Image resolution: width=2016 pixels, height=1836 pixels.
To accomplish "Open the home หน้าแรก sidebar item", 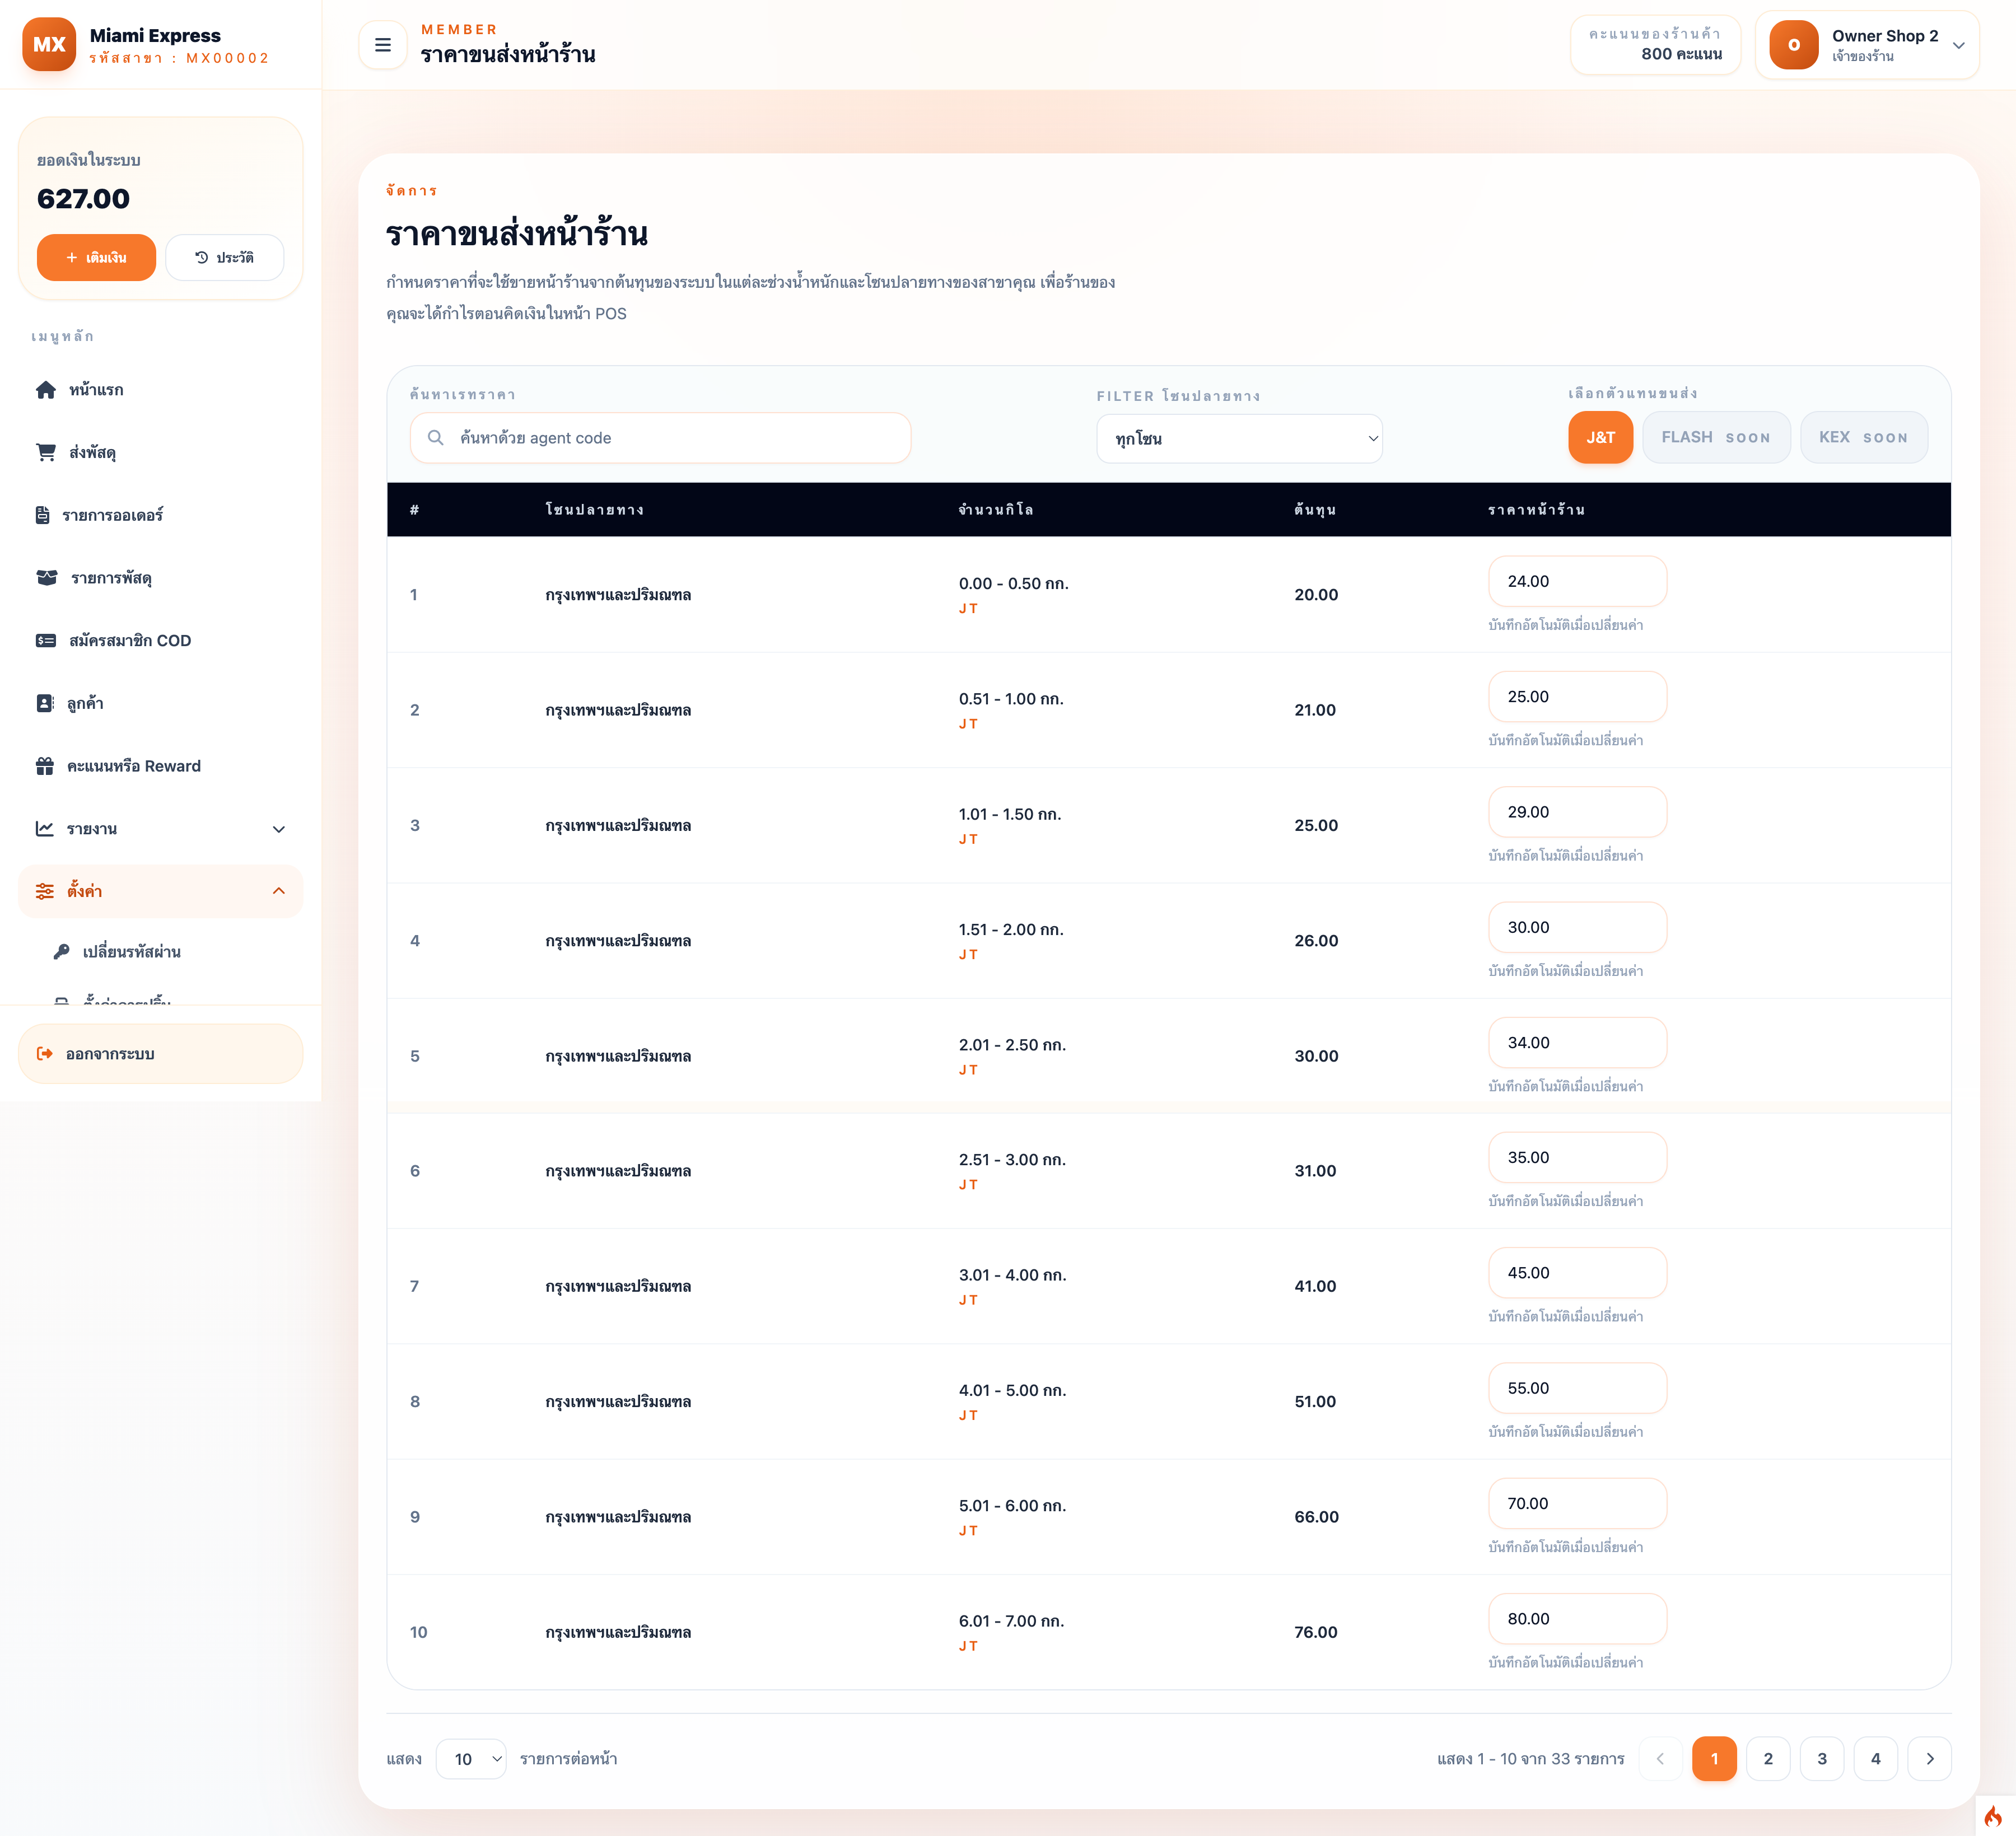I will [x=96, y=390].
